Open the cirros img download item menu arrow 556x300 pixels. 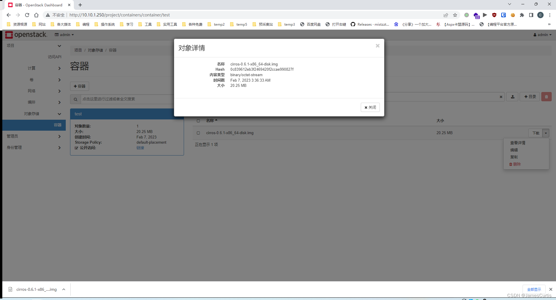pyautogui.click(x=64, y=289)
